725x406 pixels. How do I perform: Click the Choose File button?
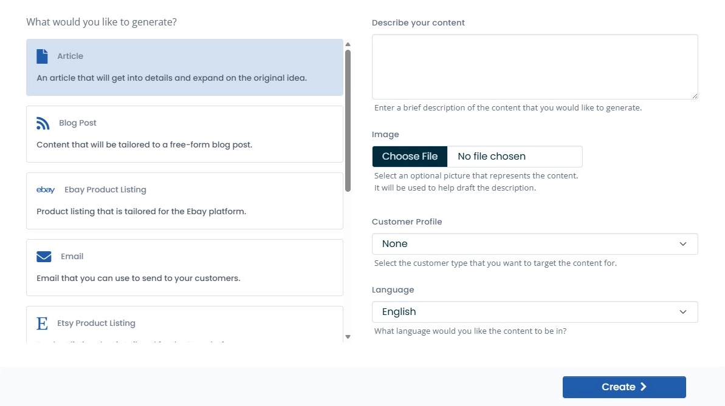coord(409,156)
